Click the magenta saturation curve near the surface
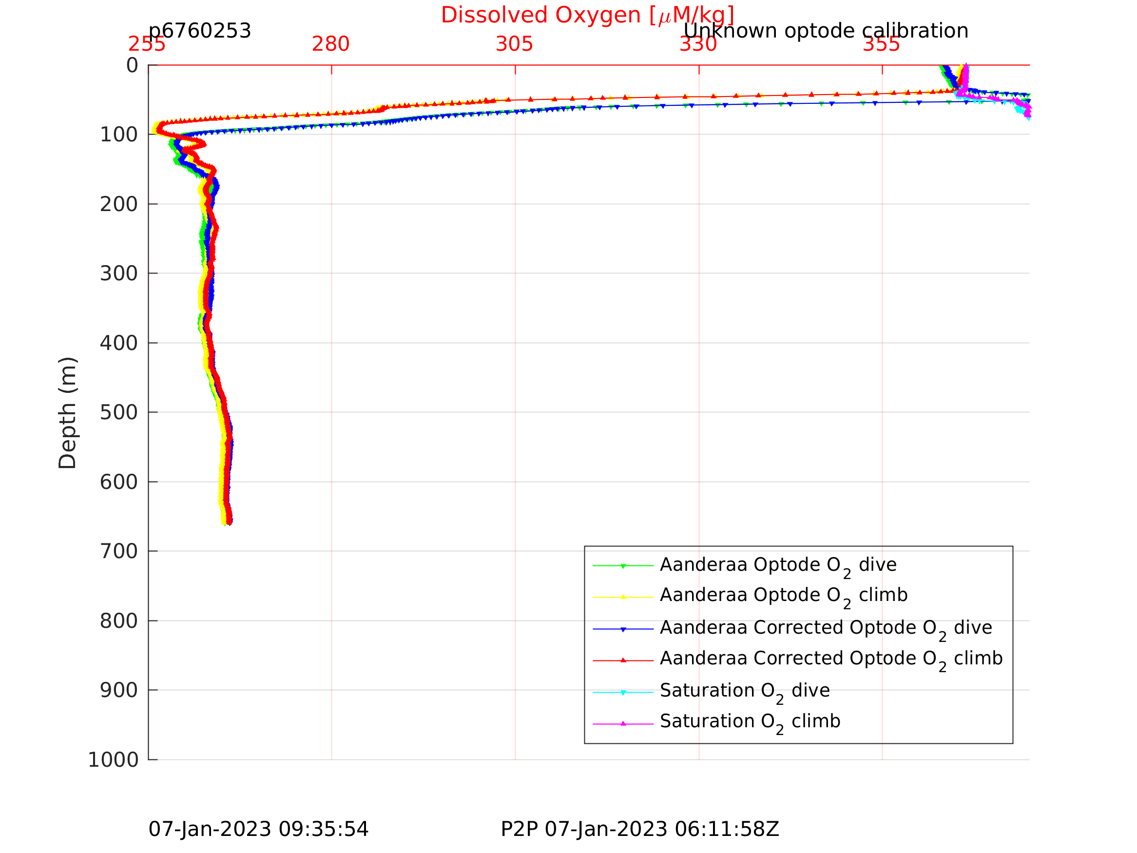The height and width of the screenshot is (853, 1137). [965, 77]
